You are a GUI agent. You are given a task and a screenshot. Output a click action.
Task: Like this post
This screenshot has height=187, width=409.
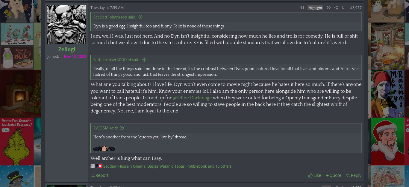coord(315,175)
